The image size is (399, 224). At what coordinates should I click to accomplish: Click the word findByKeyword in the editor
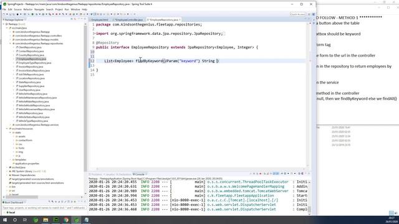(149, 61)
